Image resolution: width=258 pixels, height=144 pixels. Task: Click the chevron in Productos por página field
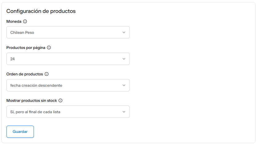click(124, 59)
